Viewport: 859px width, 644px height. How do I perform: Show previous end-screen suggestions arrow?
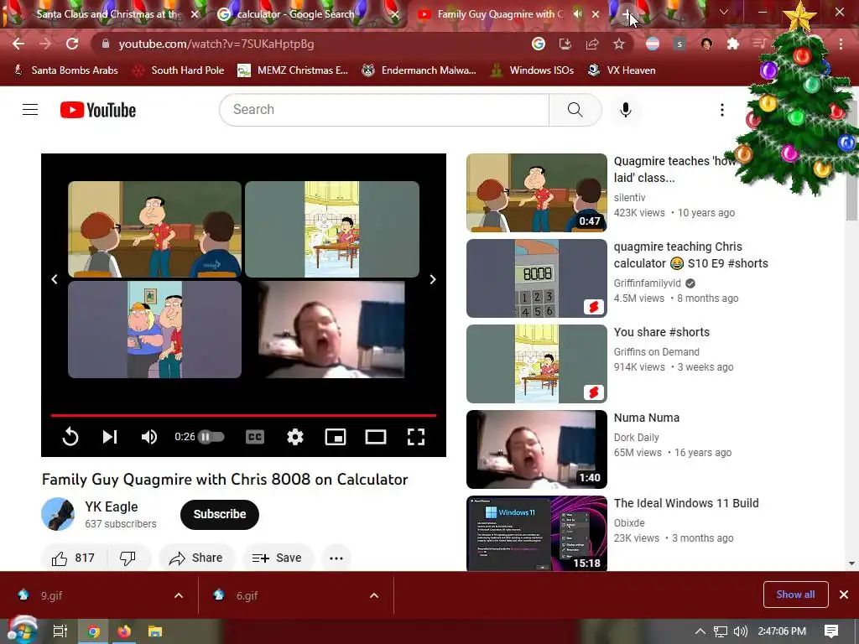click(x=55, y=279)
